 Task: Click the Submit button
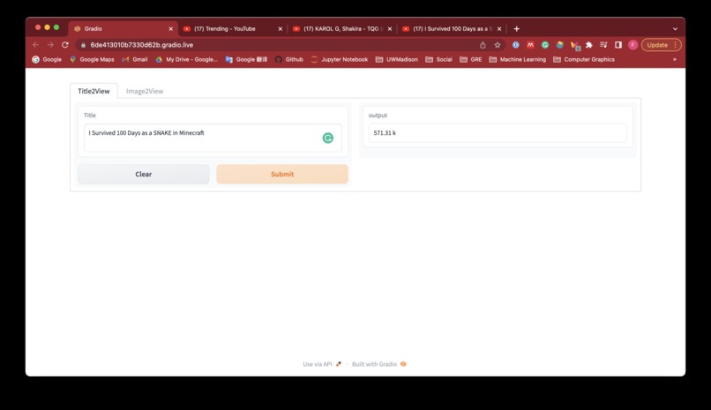282,174
